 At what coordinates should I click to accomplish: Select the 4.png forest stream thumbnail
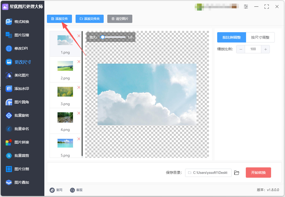pyautogui.click(x=65, y=117)
